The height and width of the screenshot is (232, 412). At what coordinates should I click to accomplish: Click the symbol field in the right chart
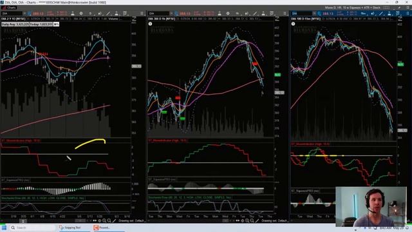point(301,14)
